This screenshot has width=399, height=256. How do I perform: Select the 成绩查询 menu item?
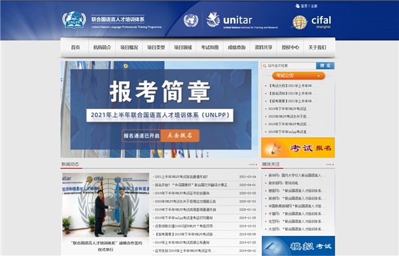click(x=236, y=47)
